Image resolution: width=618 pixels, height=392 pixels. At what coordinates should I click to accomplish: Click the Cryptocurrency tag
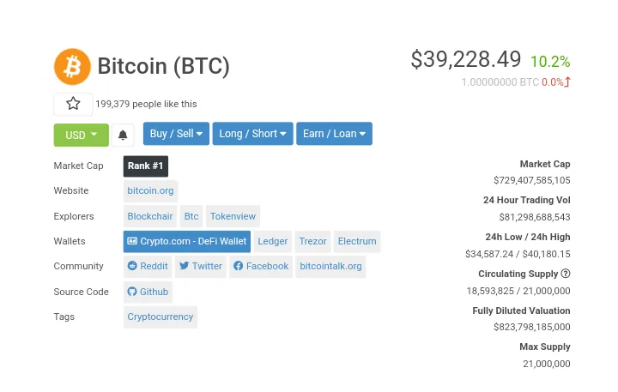tap(161, 317)
